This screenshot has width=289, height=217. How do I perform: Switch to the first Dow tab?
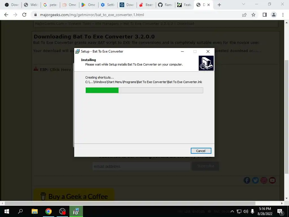12,5
